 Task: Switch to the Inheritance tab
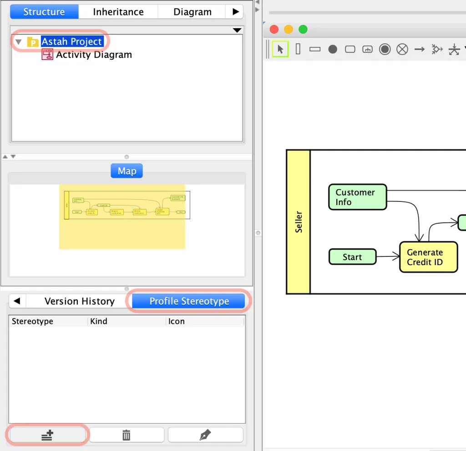pyautogui.click(x=118, y=12)
